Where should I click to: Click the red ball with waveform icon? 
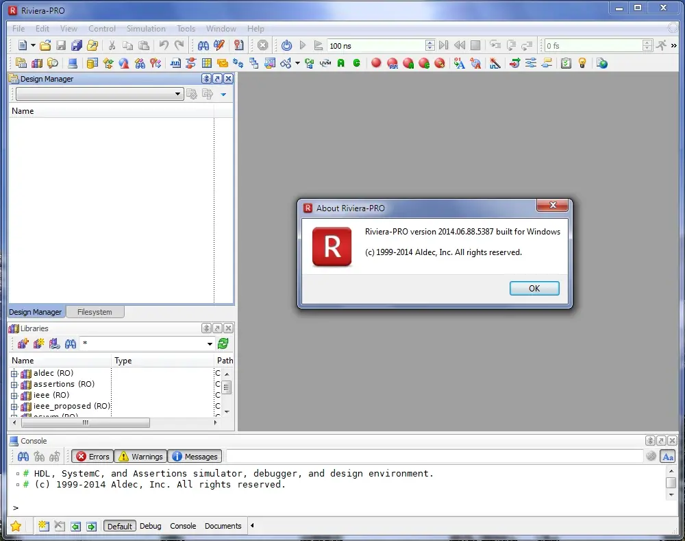click(393, 63)
